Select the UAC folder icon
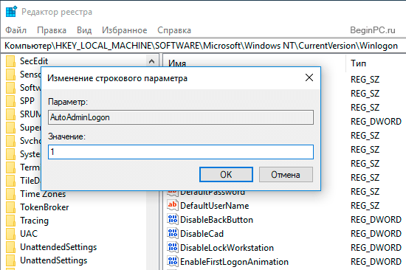The height and width of the screenshot is (270, 406). (10, 234)
